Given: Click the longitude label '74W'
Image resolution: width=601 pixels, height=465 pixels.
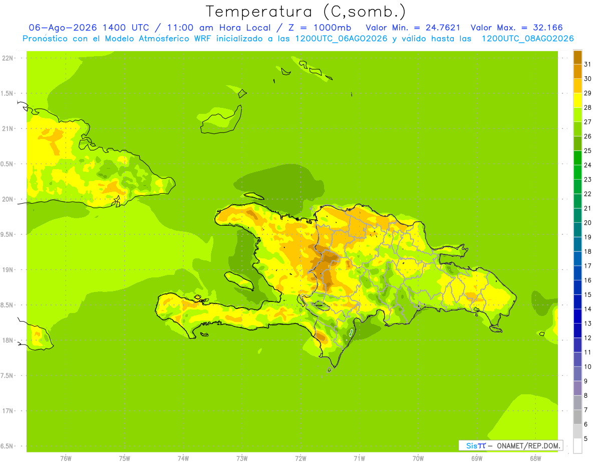Looking at the screenshot, I should (183, 458).
